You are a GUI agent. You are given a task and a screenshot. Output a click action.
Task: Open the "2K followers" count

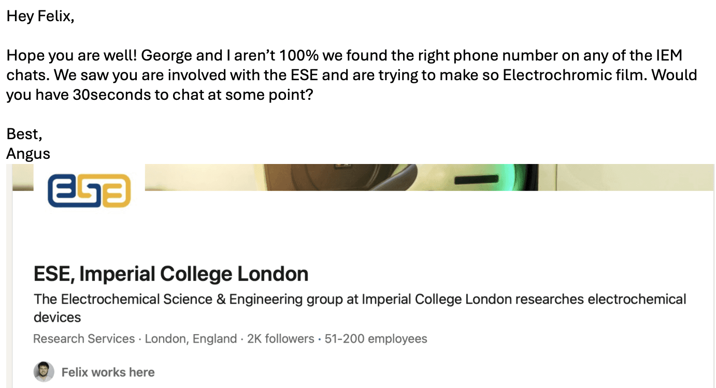click(280, 339)
